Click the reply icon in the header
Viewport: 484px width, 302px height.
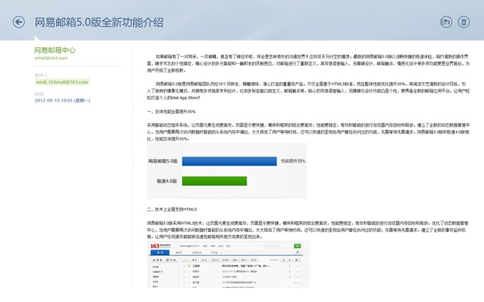[446, 22]
